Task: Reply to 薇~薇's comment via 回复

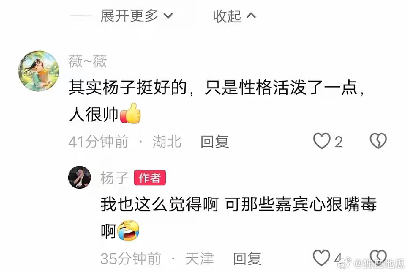Action: (215, 142)
